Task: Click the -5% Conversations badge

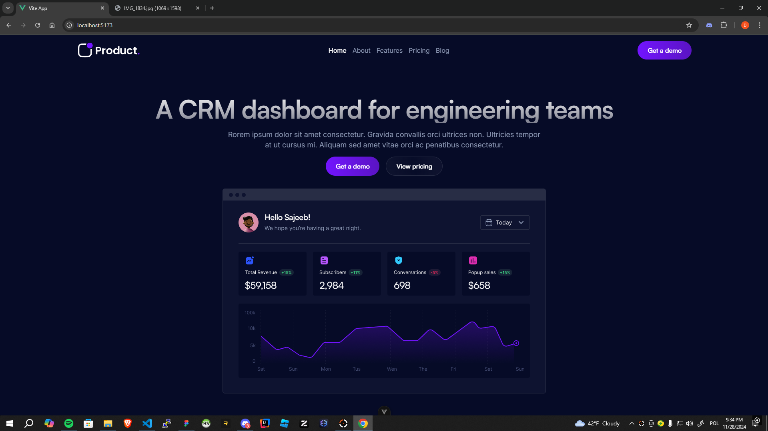Action: (x=434, y=272)
